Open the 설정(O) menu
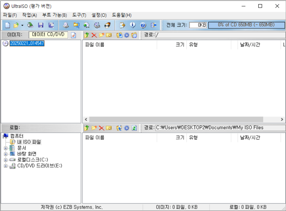Screen dimensions: 286x211 pos(99,15)
